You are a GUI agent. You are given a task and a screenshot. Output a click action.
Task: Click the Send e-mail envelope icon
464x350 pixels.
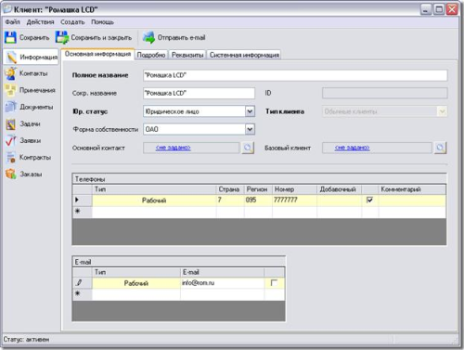148,37
